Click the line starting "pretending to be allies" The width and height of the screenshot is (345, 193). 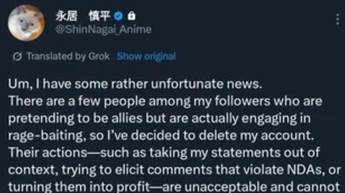coord(160,119)
